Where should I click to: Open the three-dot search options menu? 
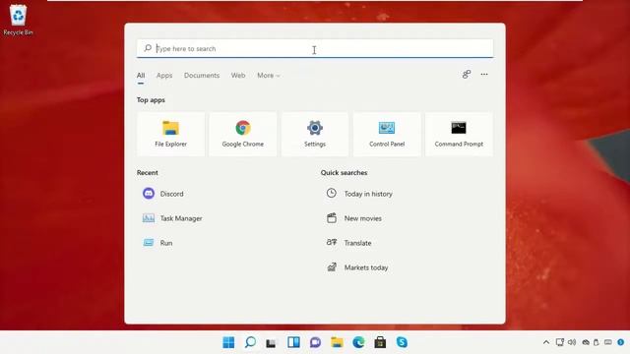[x=484, y=75]
